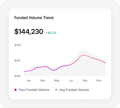This screenshot has height=108, width=120.
Task: Click the gray average area peak above Sep
Action: pyautogui.click(x=83, y=50)
